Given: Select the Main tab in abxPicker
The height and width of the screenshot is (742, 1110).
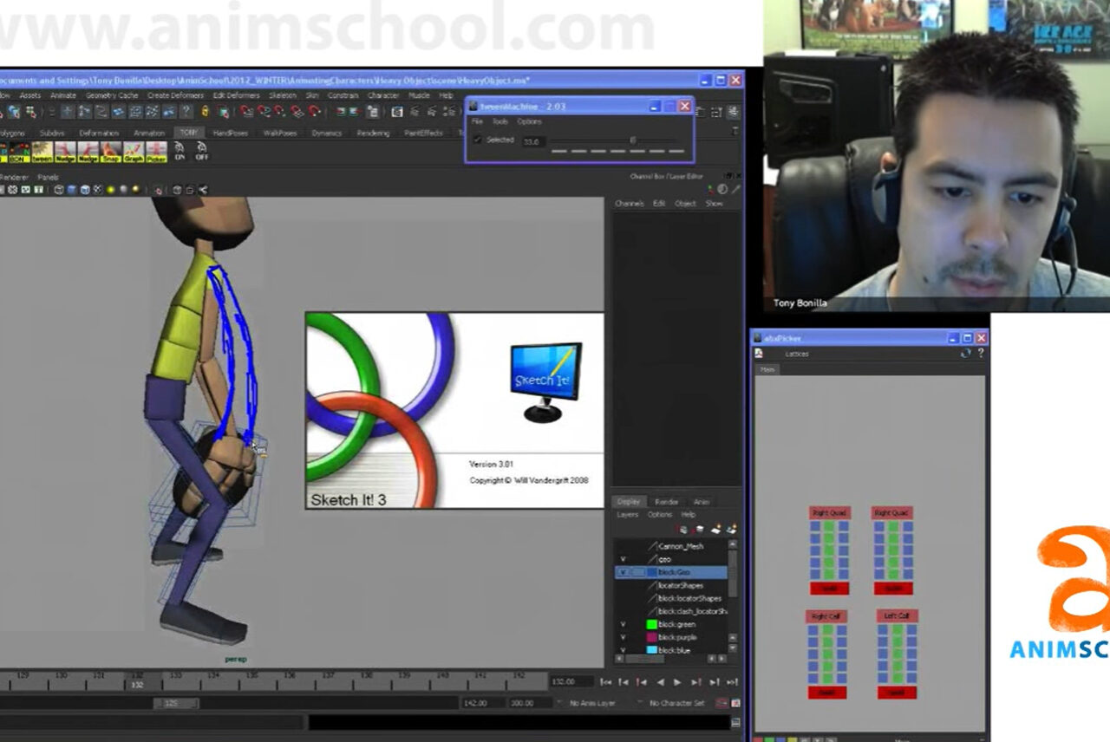Looking at the screenshot, I should pyautogui.click(x=767, y=369).
